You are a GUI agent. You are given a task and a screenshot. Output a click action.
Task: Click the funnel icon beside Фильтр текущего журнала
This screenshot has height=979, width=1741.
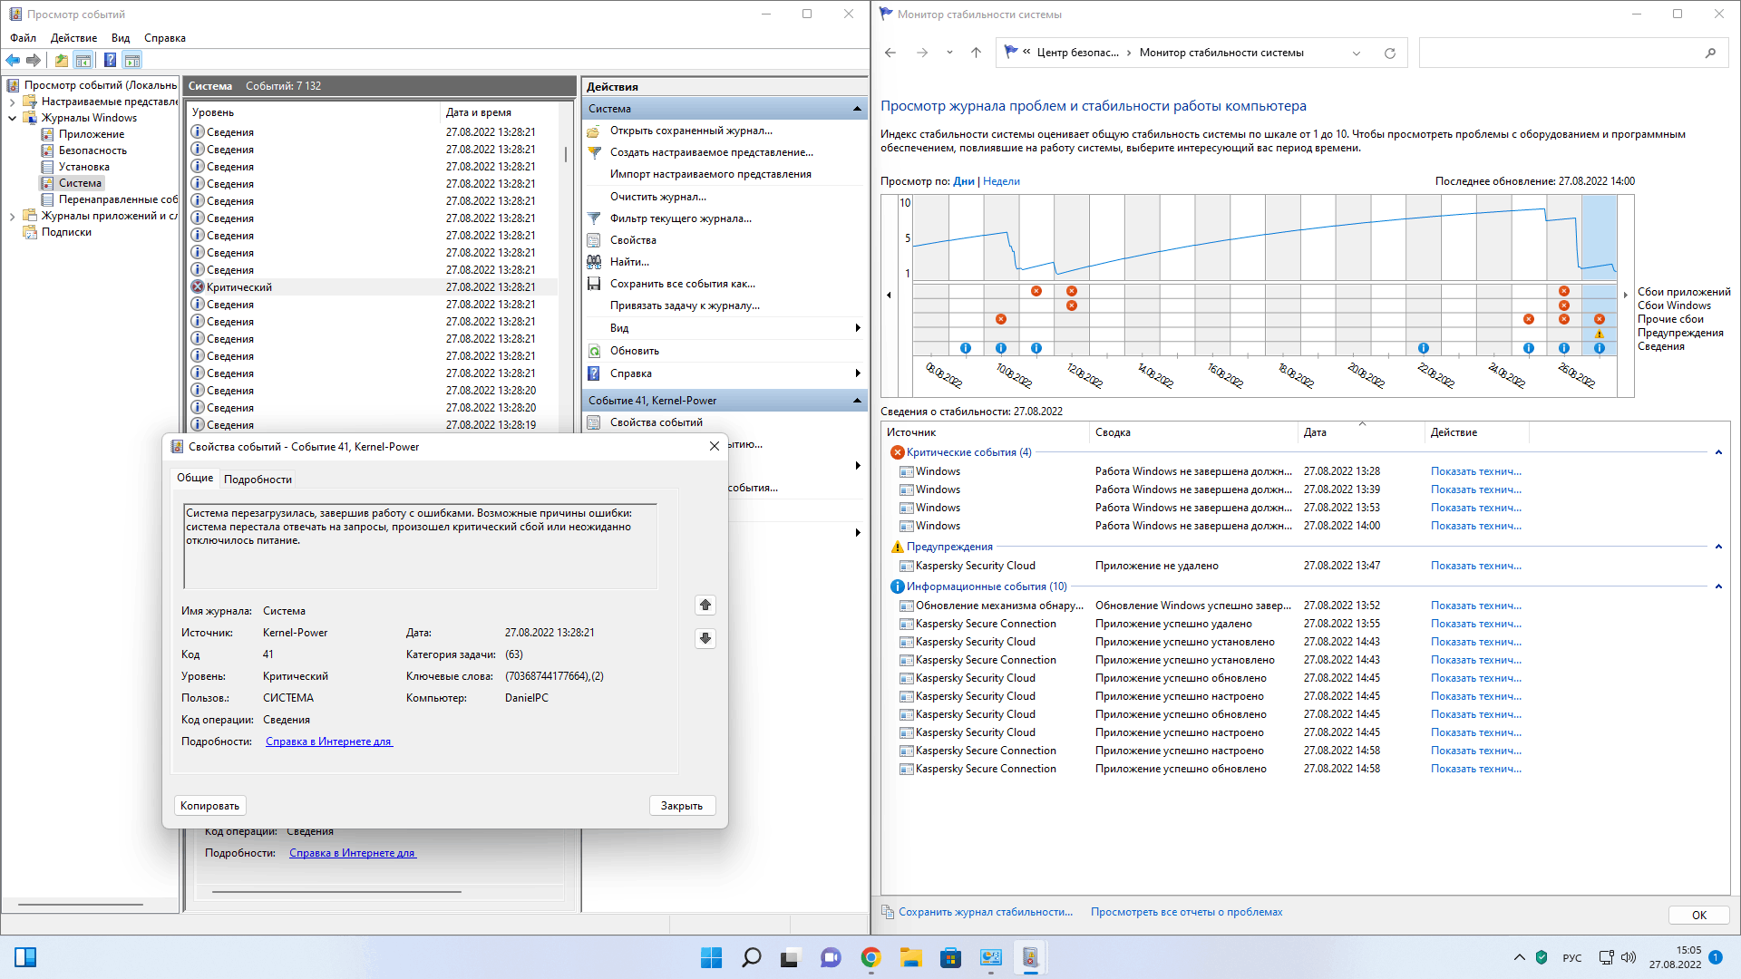click(x=594, y=218)
